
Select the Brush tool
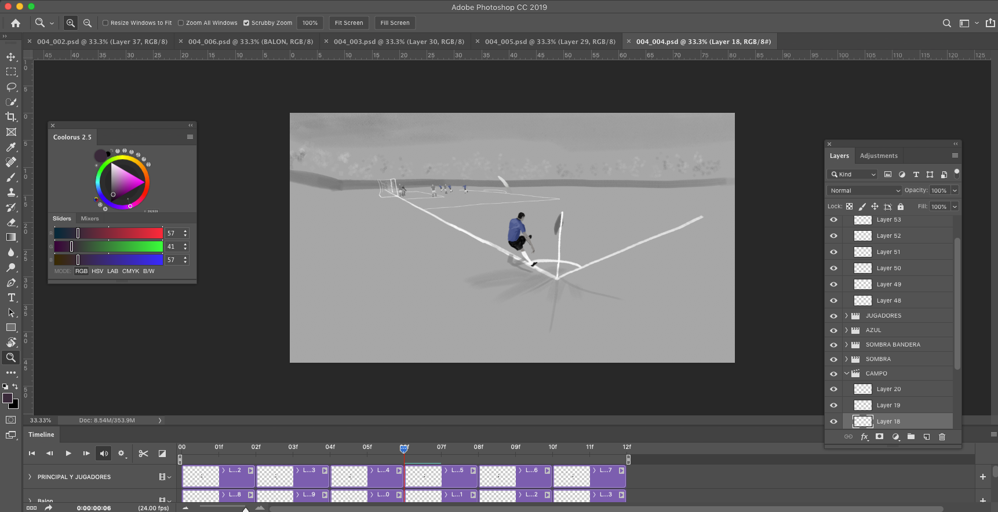(11, 177)
